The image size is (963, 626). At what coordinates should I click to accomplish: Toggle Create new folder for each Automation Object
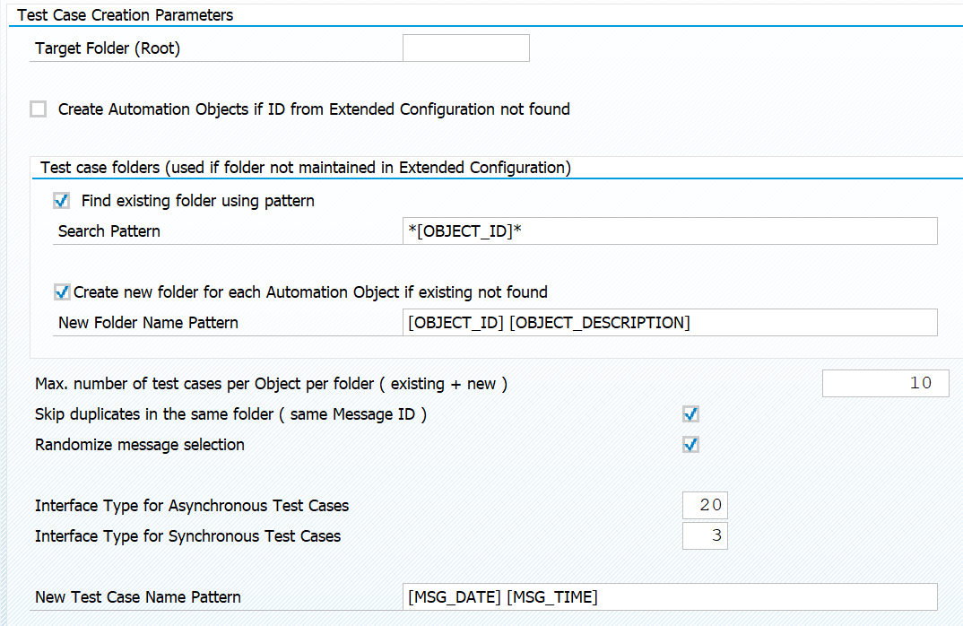[62, 292]
